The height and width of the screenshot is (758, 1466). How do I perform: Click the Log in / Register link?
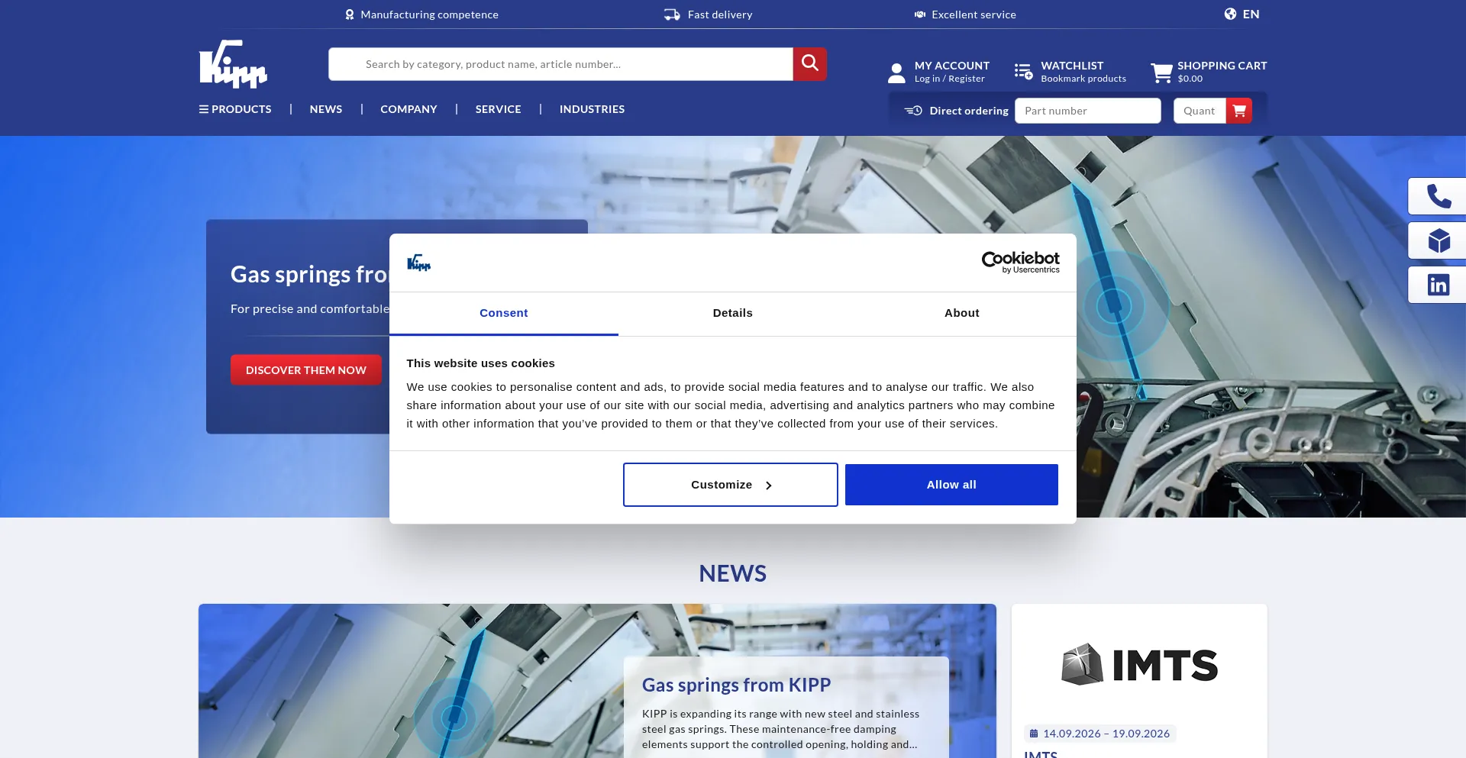click(x=950, y=79)
